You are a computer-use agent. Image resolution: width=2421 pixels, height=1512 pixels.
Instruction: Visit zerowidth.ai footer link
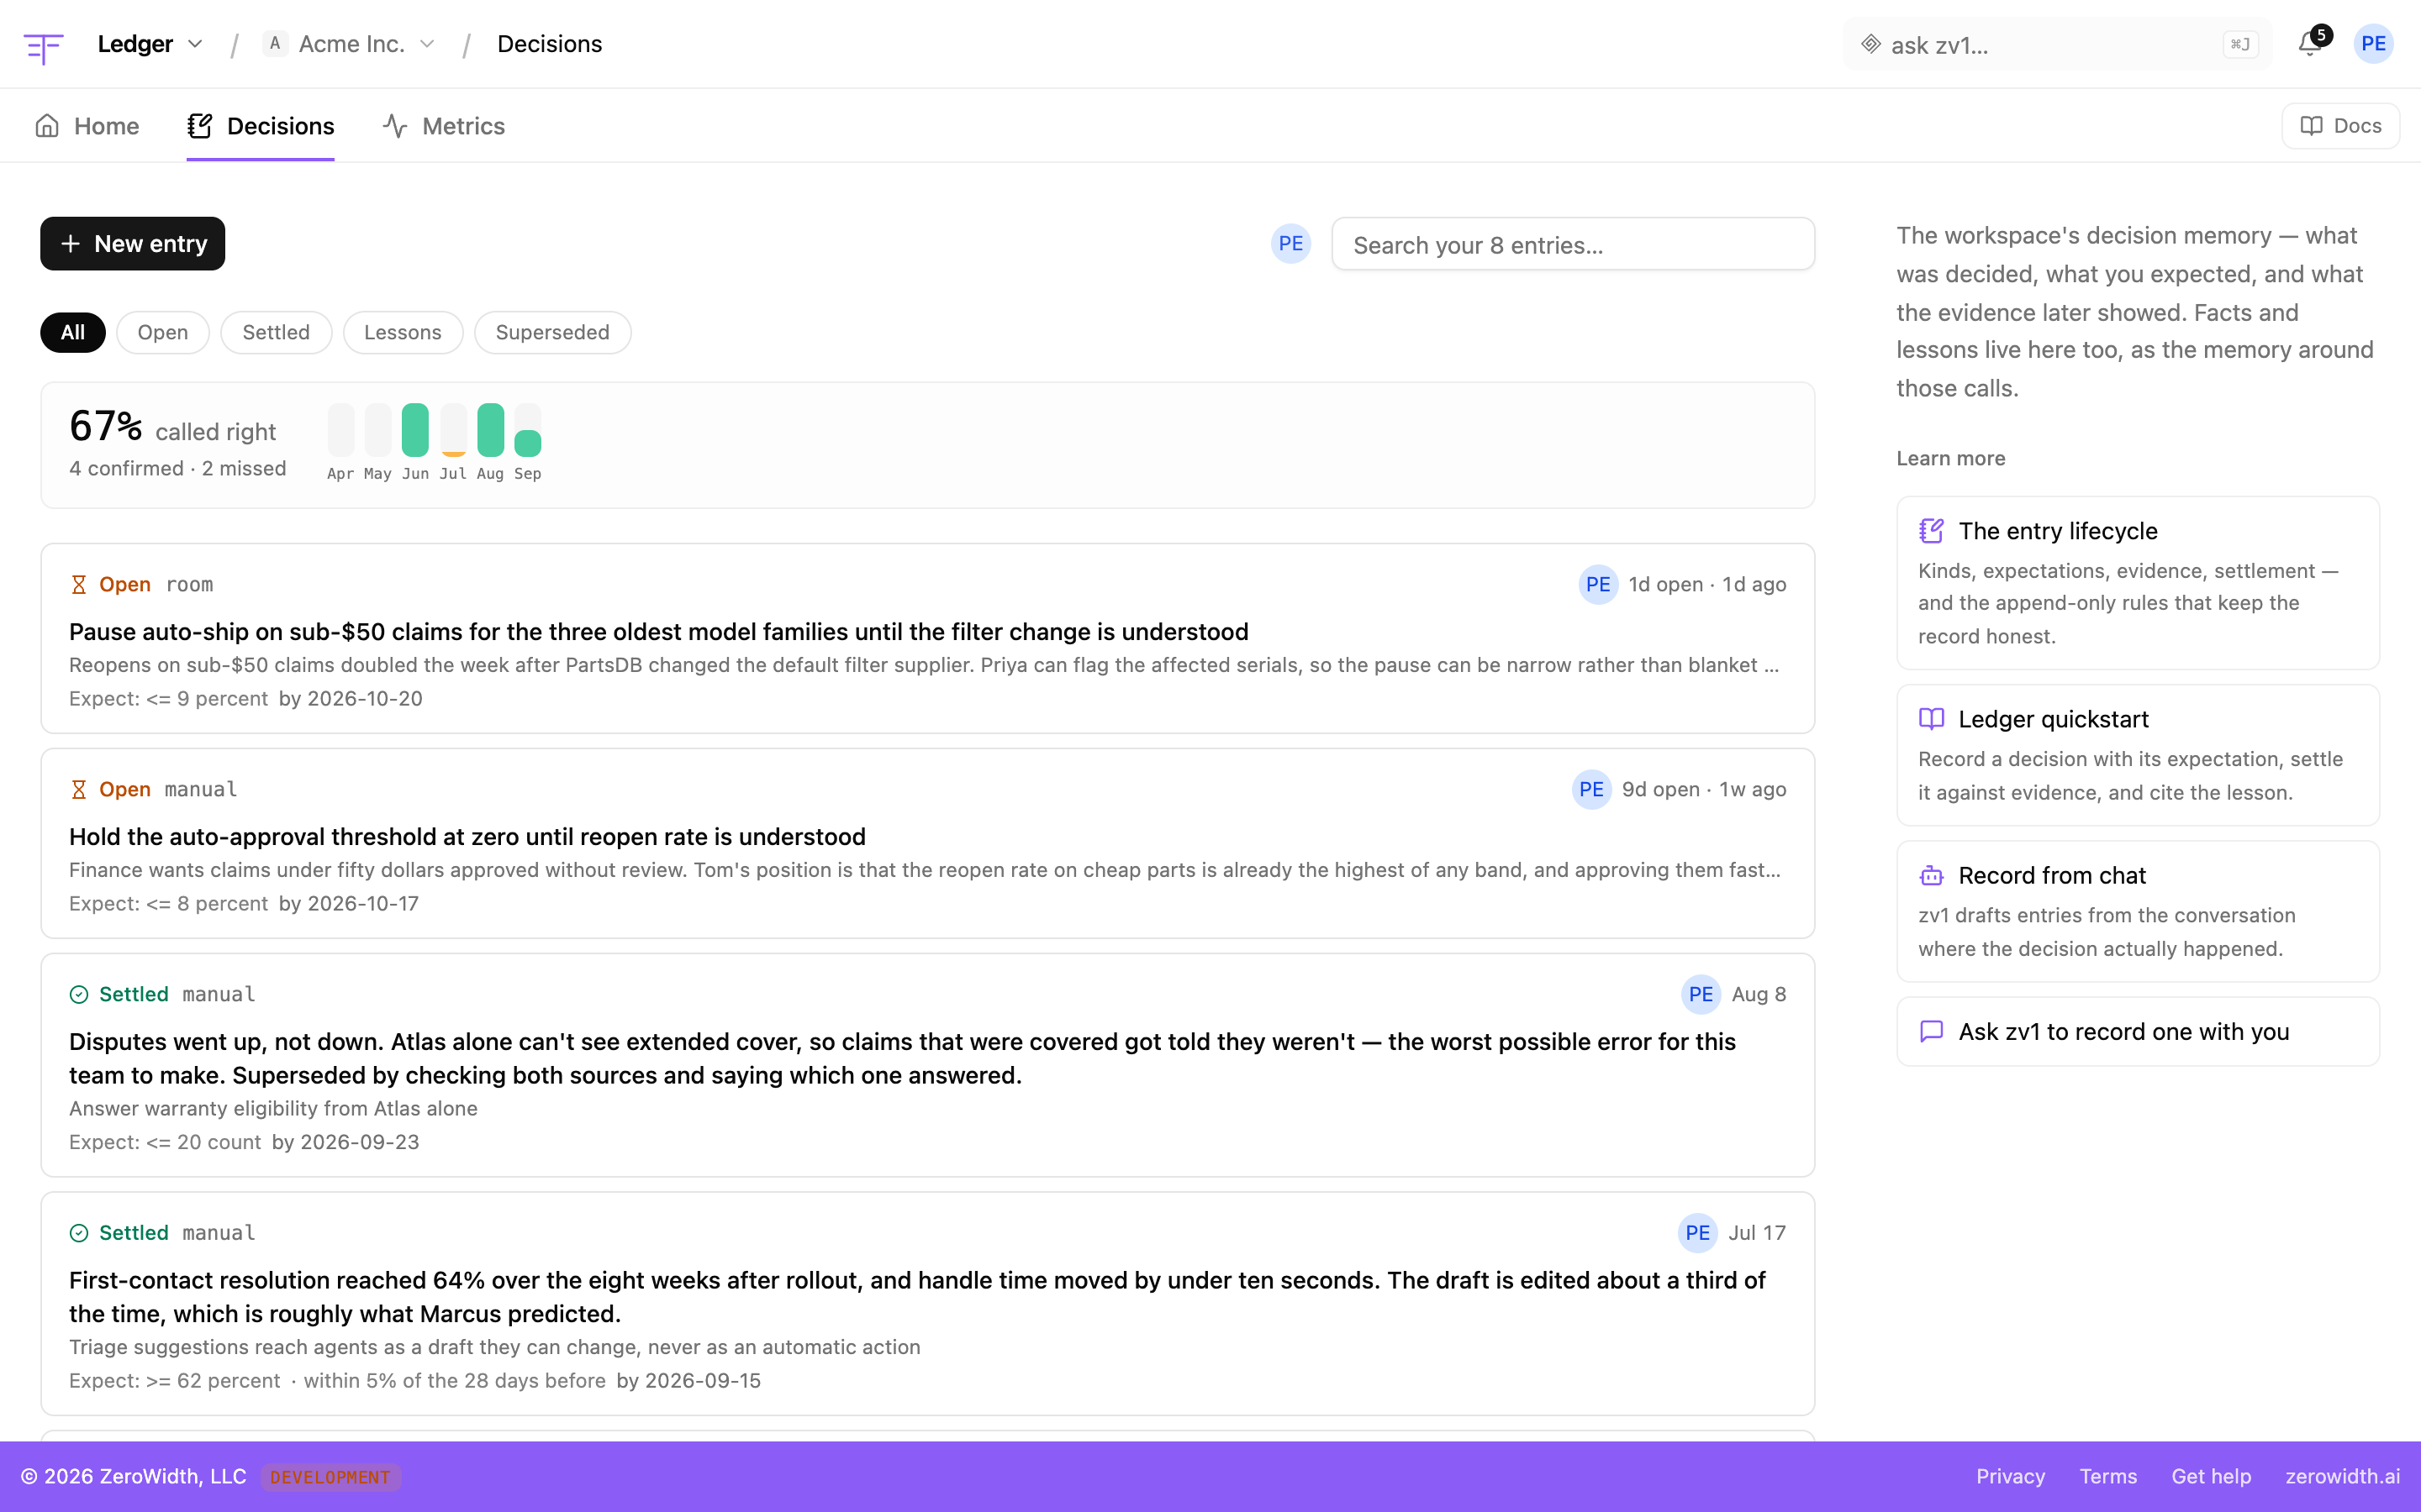tap(2342, 1476)
